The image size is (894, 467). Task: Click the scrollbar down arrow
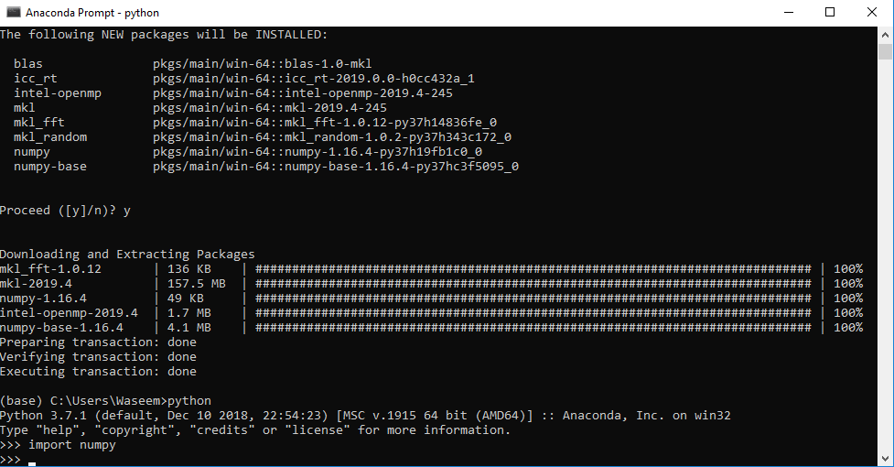(886, 459)
